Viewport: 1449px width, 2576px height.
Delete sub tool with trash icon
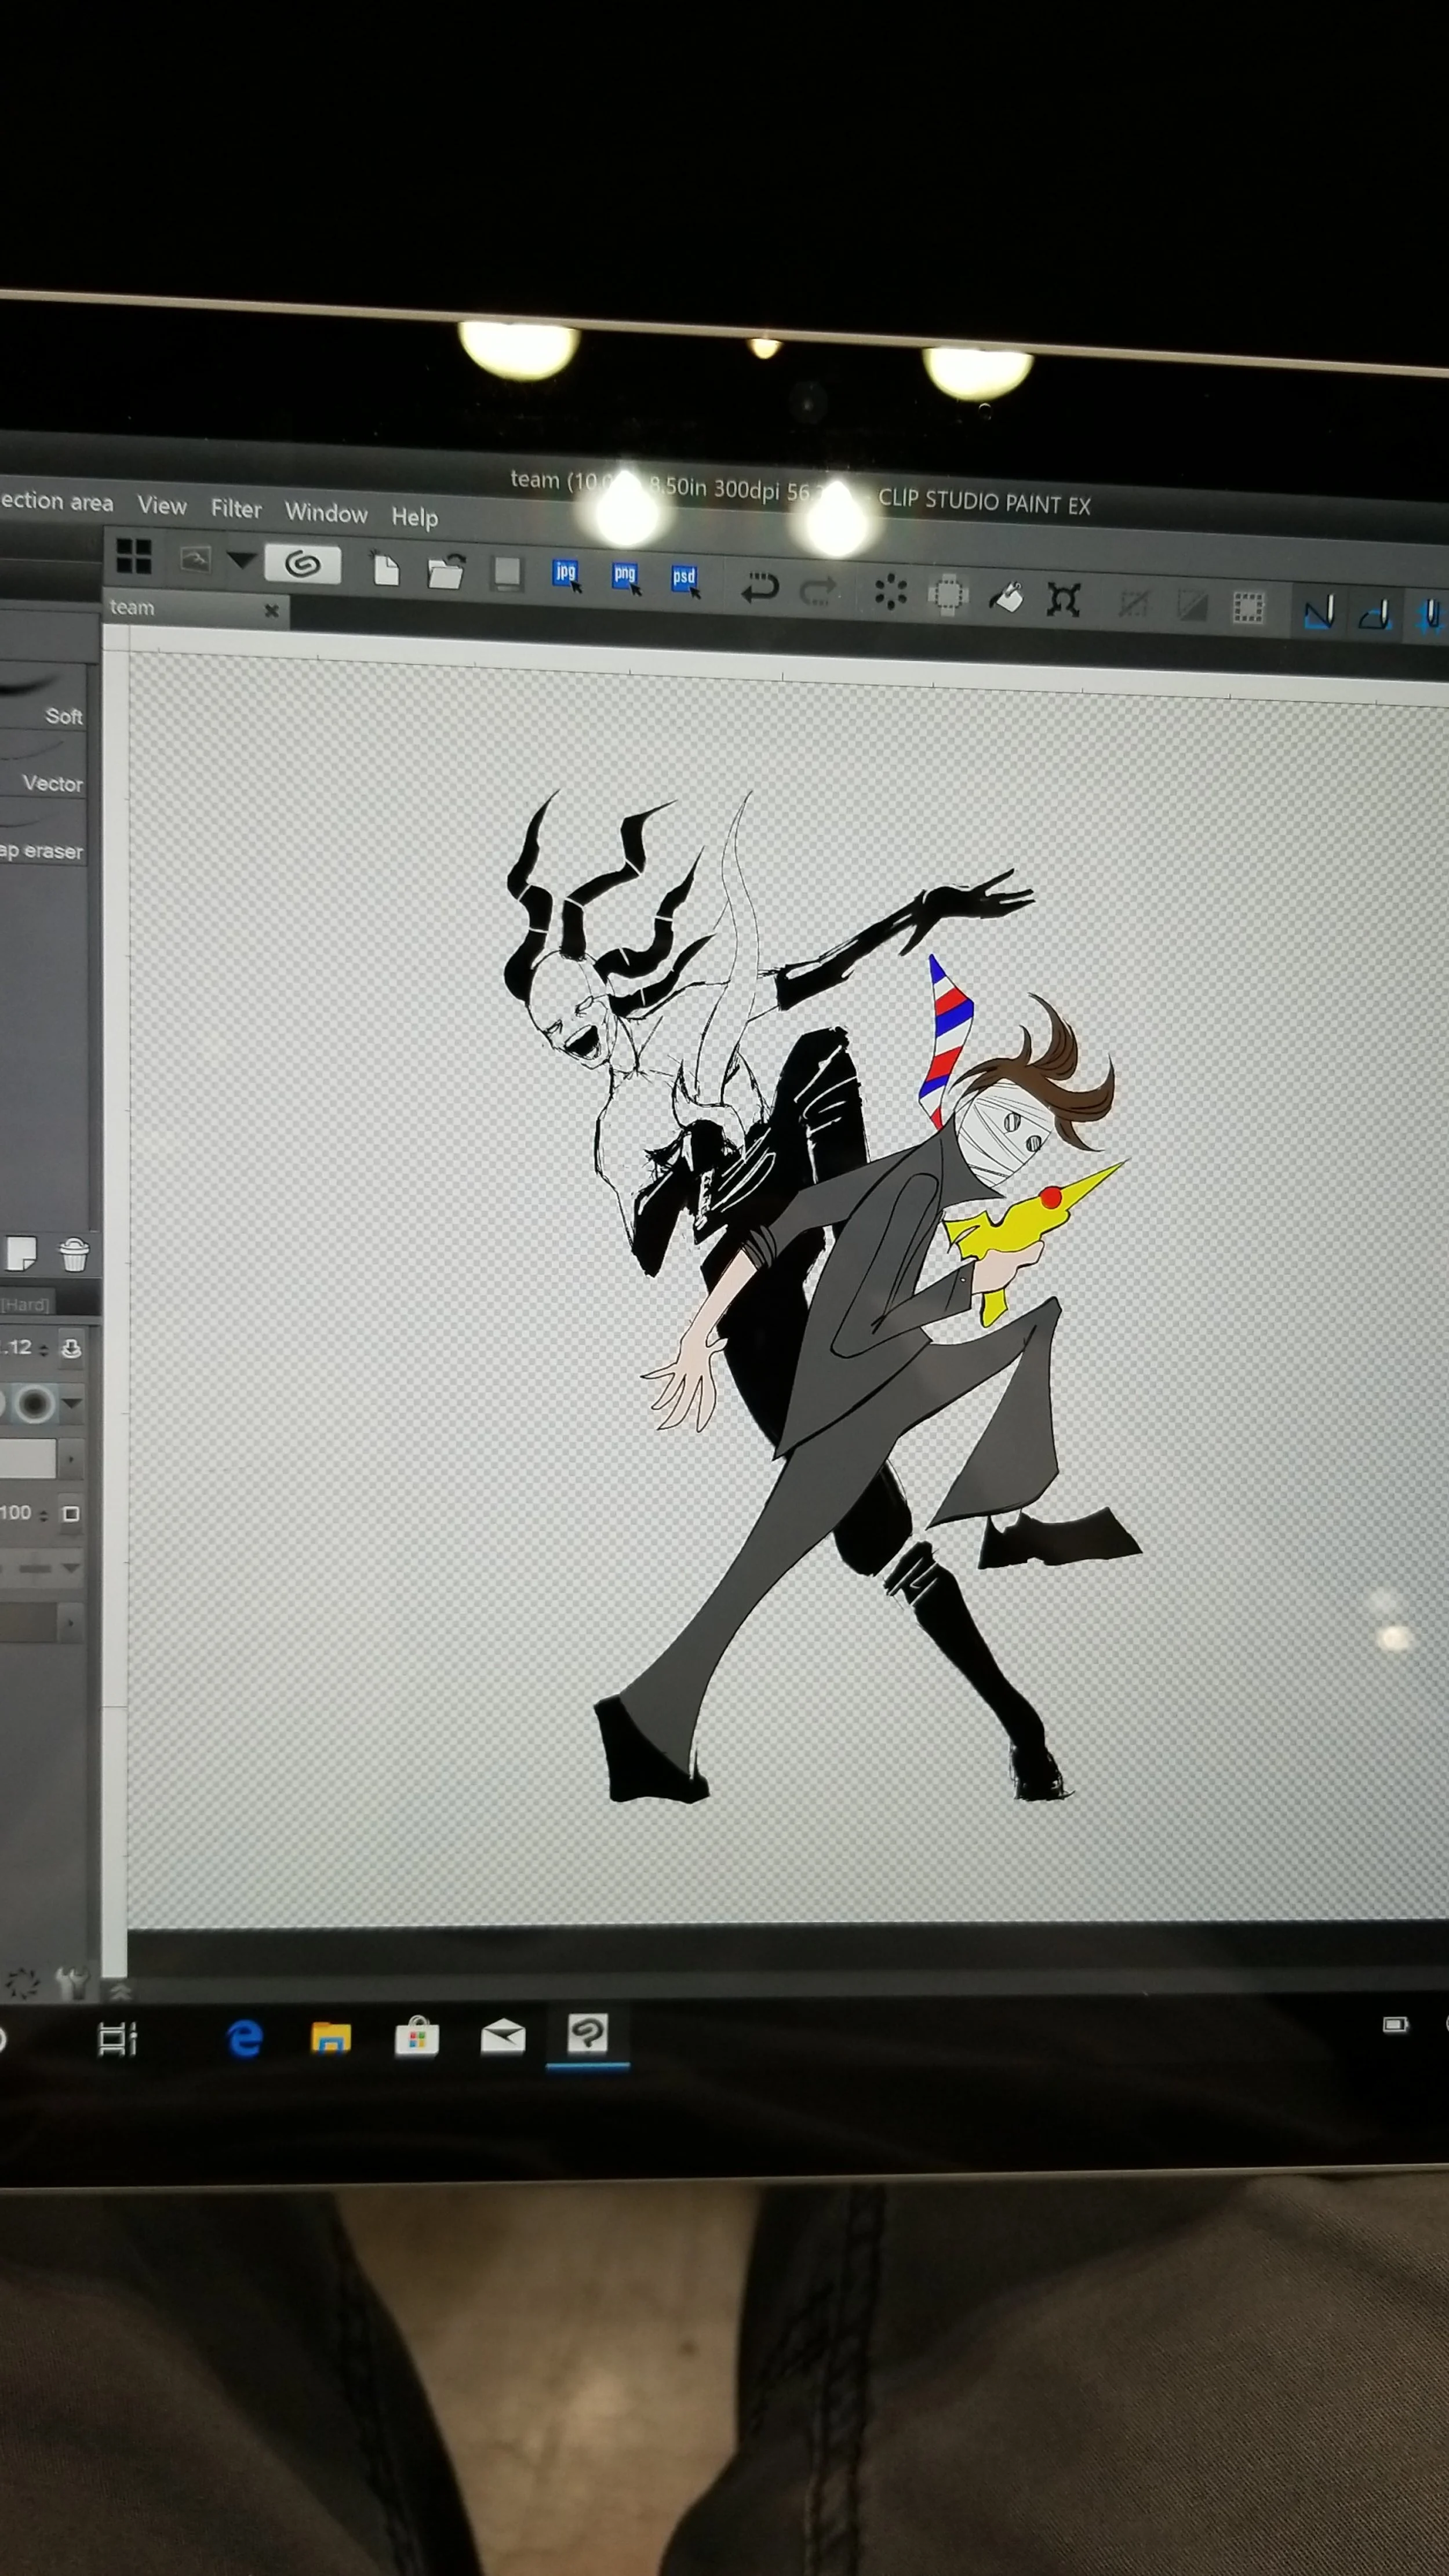74,1254
